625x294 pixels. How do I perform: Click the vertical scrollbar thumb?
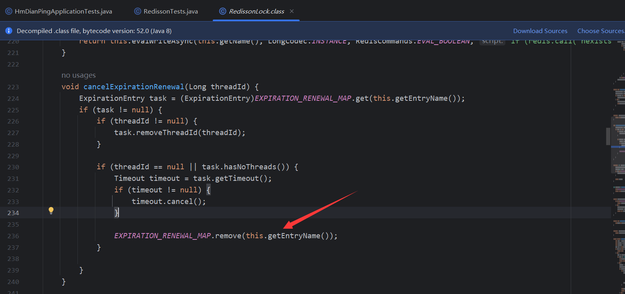tap(608, 136)
